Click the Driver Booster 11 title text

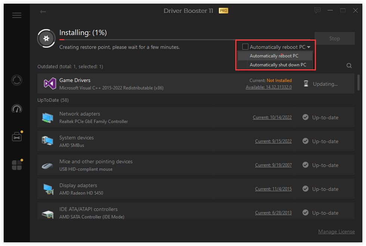click(188, 11)
